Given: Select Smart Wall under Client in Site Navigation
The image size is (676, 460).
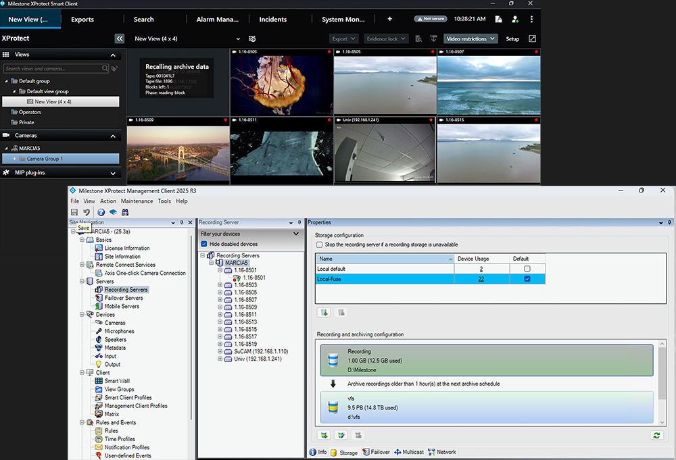Looking at the screenshot, I should 117,381.
